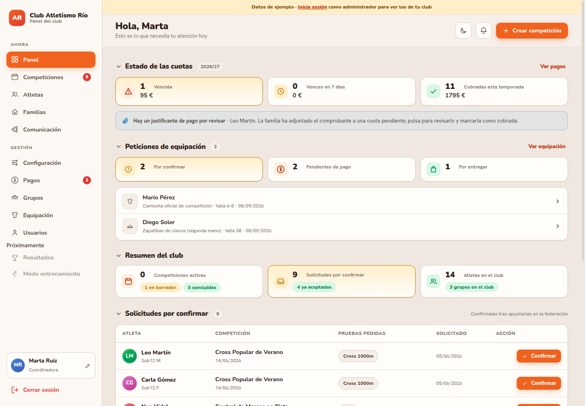Open Pagos in the sidebar
This screenshot has width=585, height=406.
pyautogui.click(x=51, y=180)
